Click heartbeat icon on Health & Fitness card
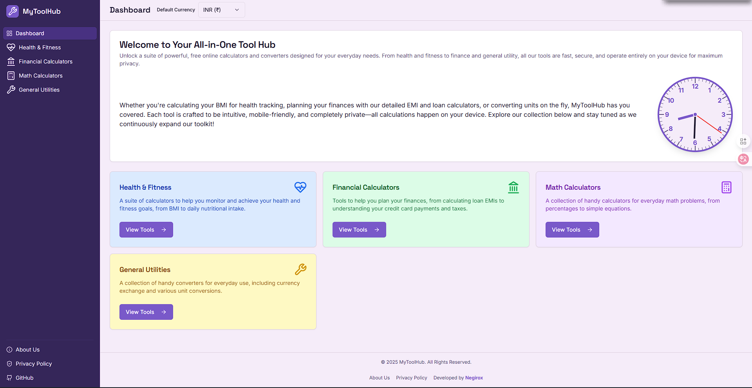Viewport: 752px width, 388px height. click(x=300, y=187)
